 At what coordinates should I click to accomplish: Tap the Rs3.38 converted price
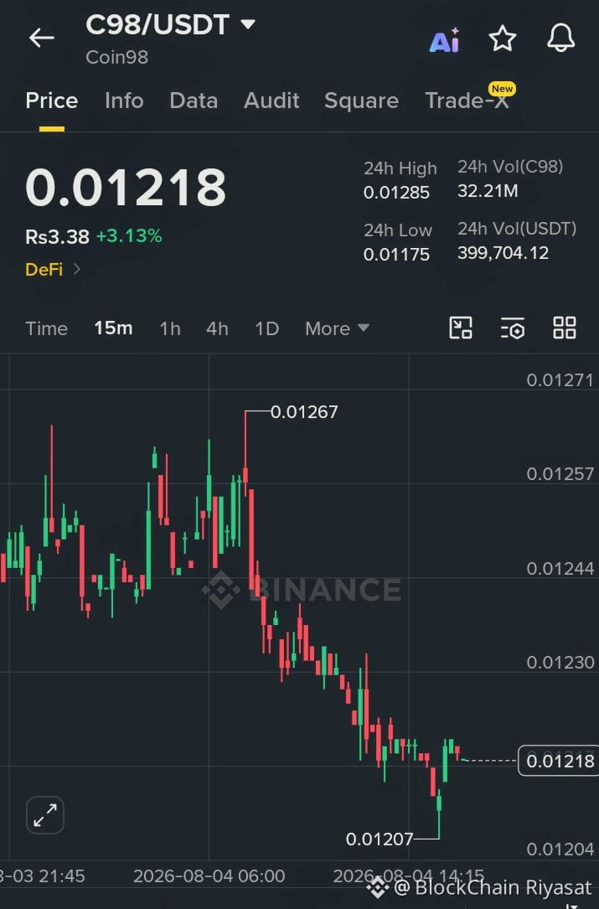pyautogui.click(x=58, y=236)
